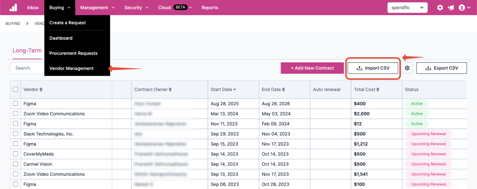Toggle the select-all header checkbox
This screenshot has height=189, width=477.
tap(16, 89)
